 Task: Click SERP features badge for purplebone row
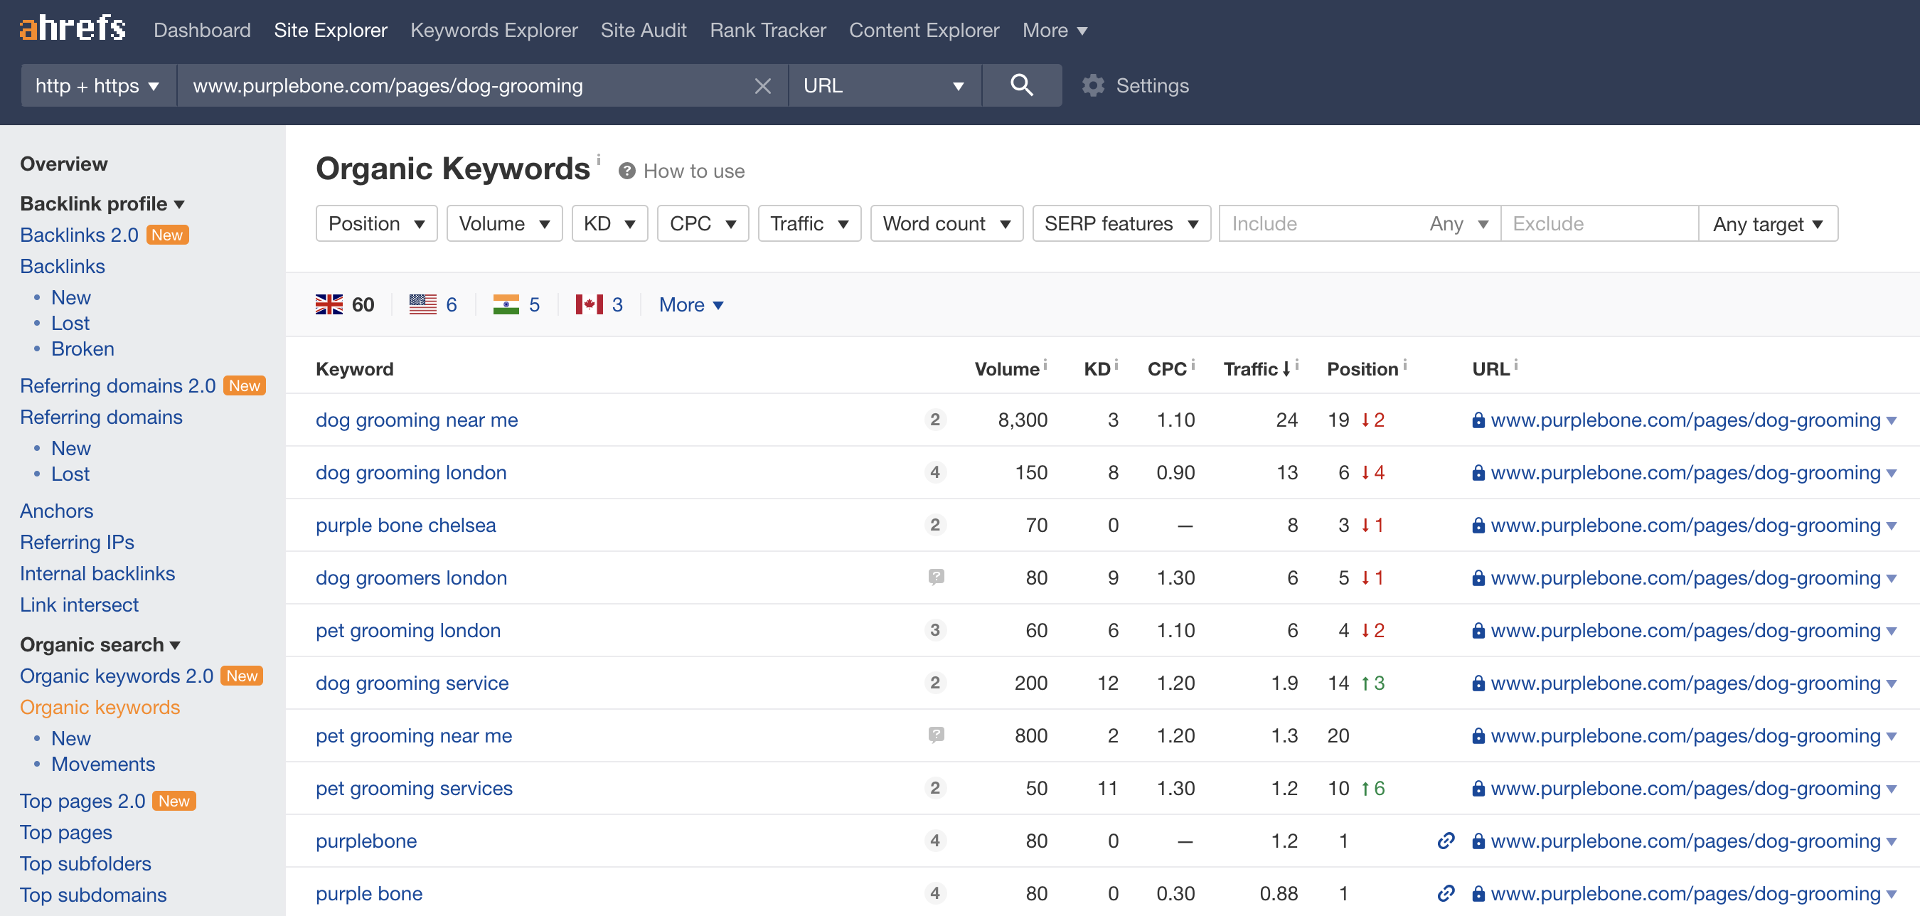click(934, 841)
